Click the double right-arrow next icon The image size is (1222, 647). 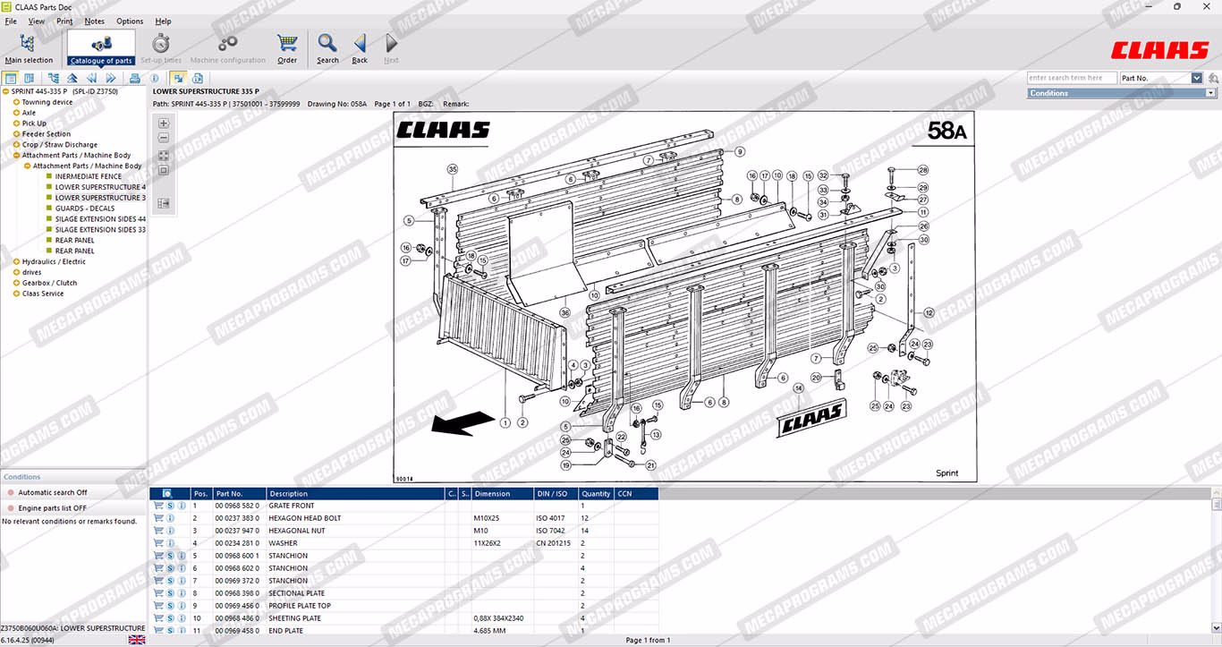(111, 79)
